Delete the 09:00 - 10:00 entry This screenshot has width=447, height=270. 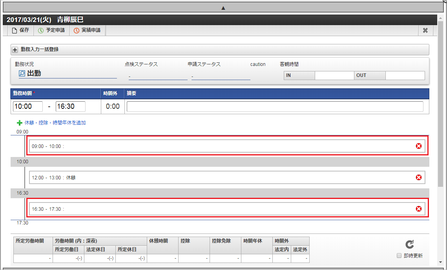(x=418, y=146)
